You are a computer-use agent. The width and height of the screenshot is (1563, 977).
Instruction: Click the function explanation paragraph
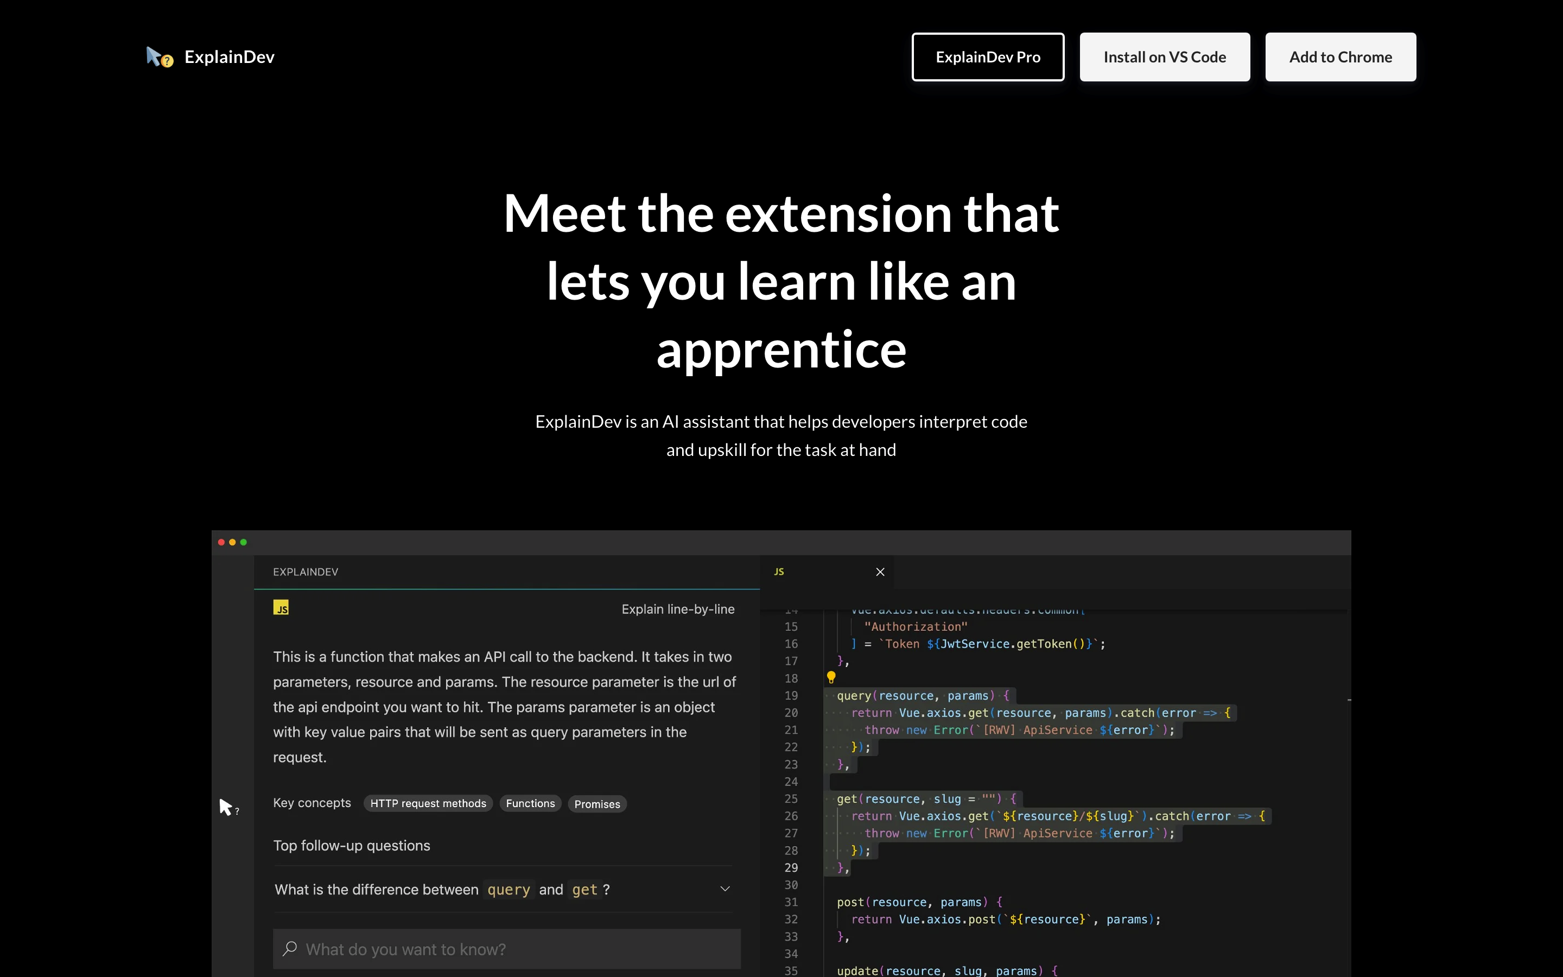tap(504, 707)
